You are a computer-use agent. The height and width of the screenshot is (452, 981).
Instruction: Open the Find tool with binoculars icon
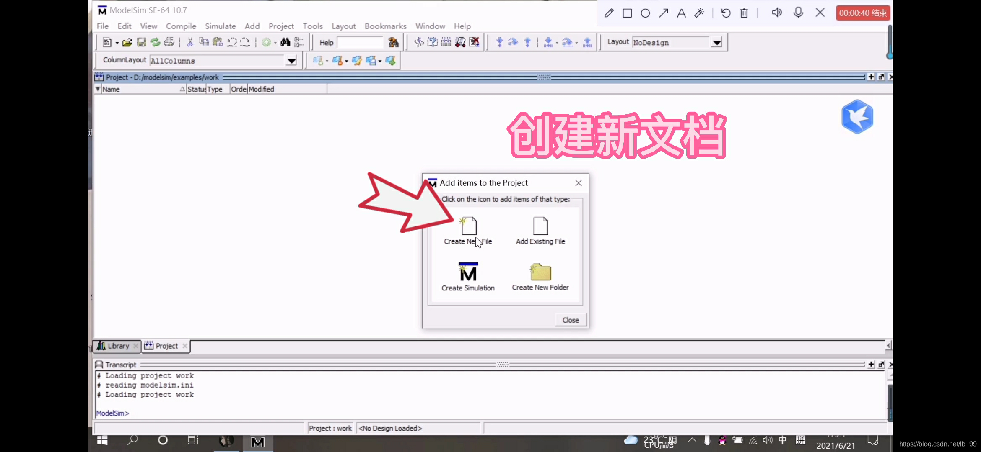tap(285, 42)
